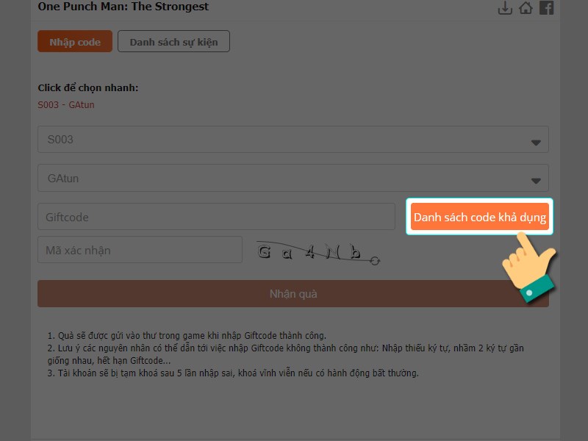The image size is (588, 441).
Task: Open the Facebook page icon
Action: (x=546, y=7)
